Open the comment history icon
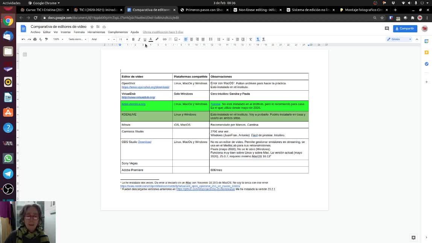 (386, 29)
